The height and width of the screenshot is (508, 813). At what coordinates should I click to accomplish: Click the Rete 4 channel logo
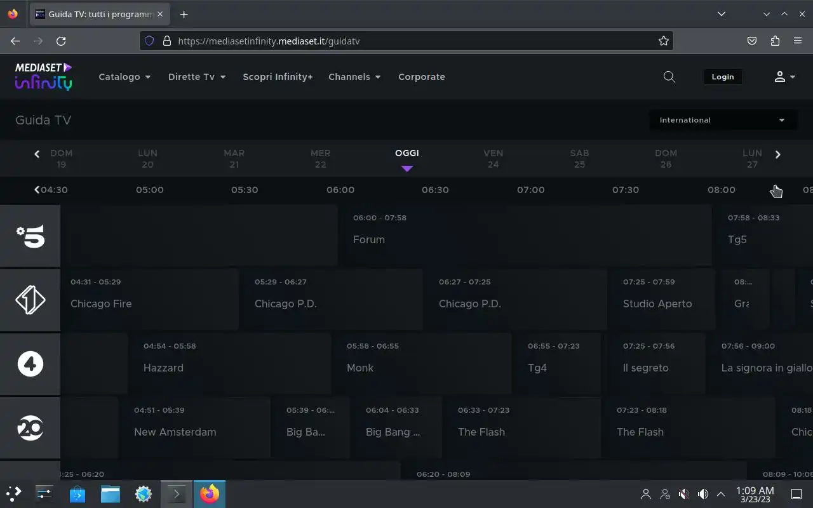pos(30,364)
